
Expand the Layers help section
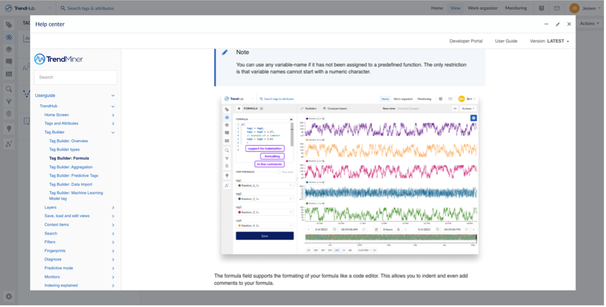click(113, 207)
